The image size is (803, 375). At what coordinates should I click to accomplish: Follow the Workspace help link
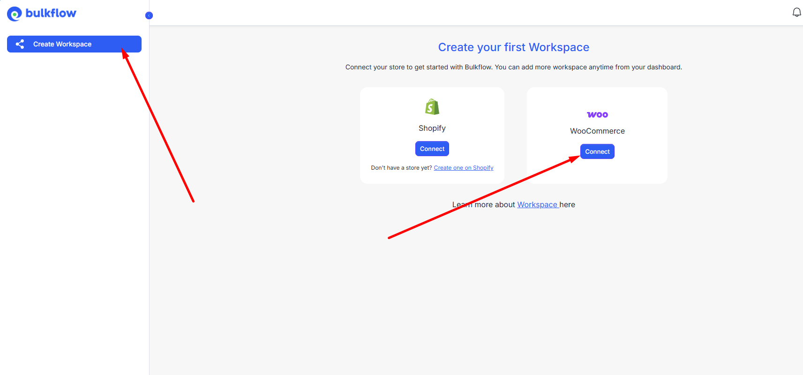[537, 205]
